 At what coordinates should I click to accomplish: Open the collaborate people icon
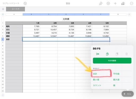coord(123,3)
